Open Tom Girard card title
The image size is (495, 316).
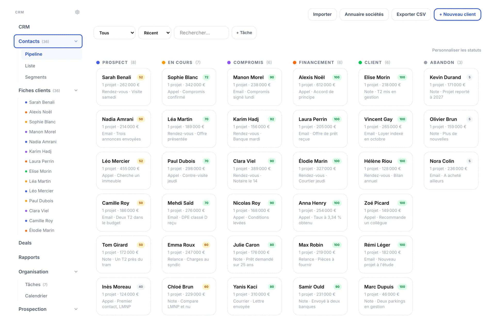click(115, 245)
